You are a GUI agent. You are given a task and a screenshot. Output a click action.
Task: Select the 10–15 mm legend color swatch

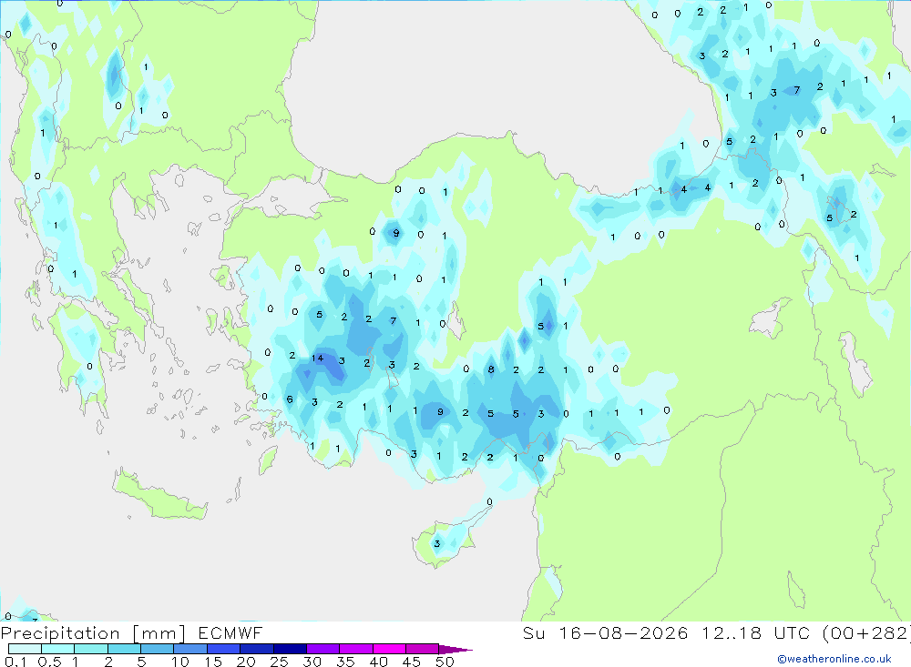click(x=190, y=649)
